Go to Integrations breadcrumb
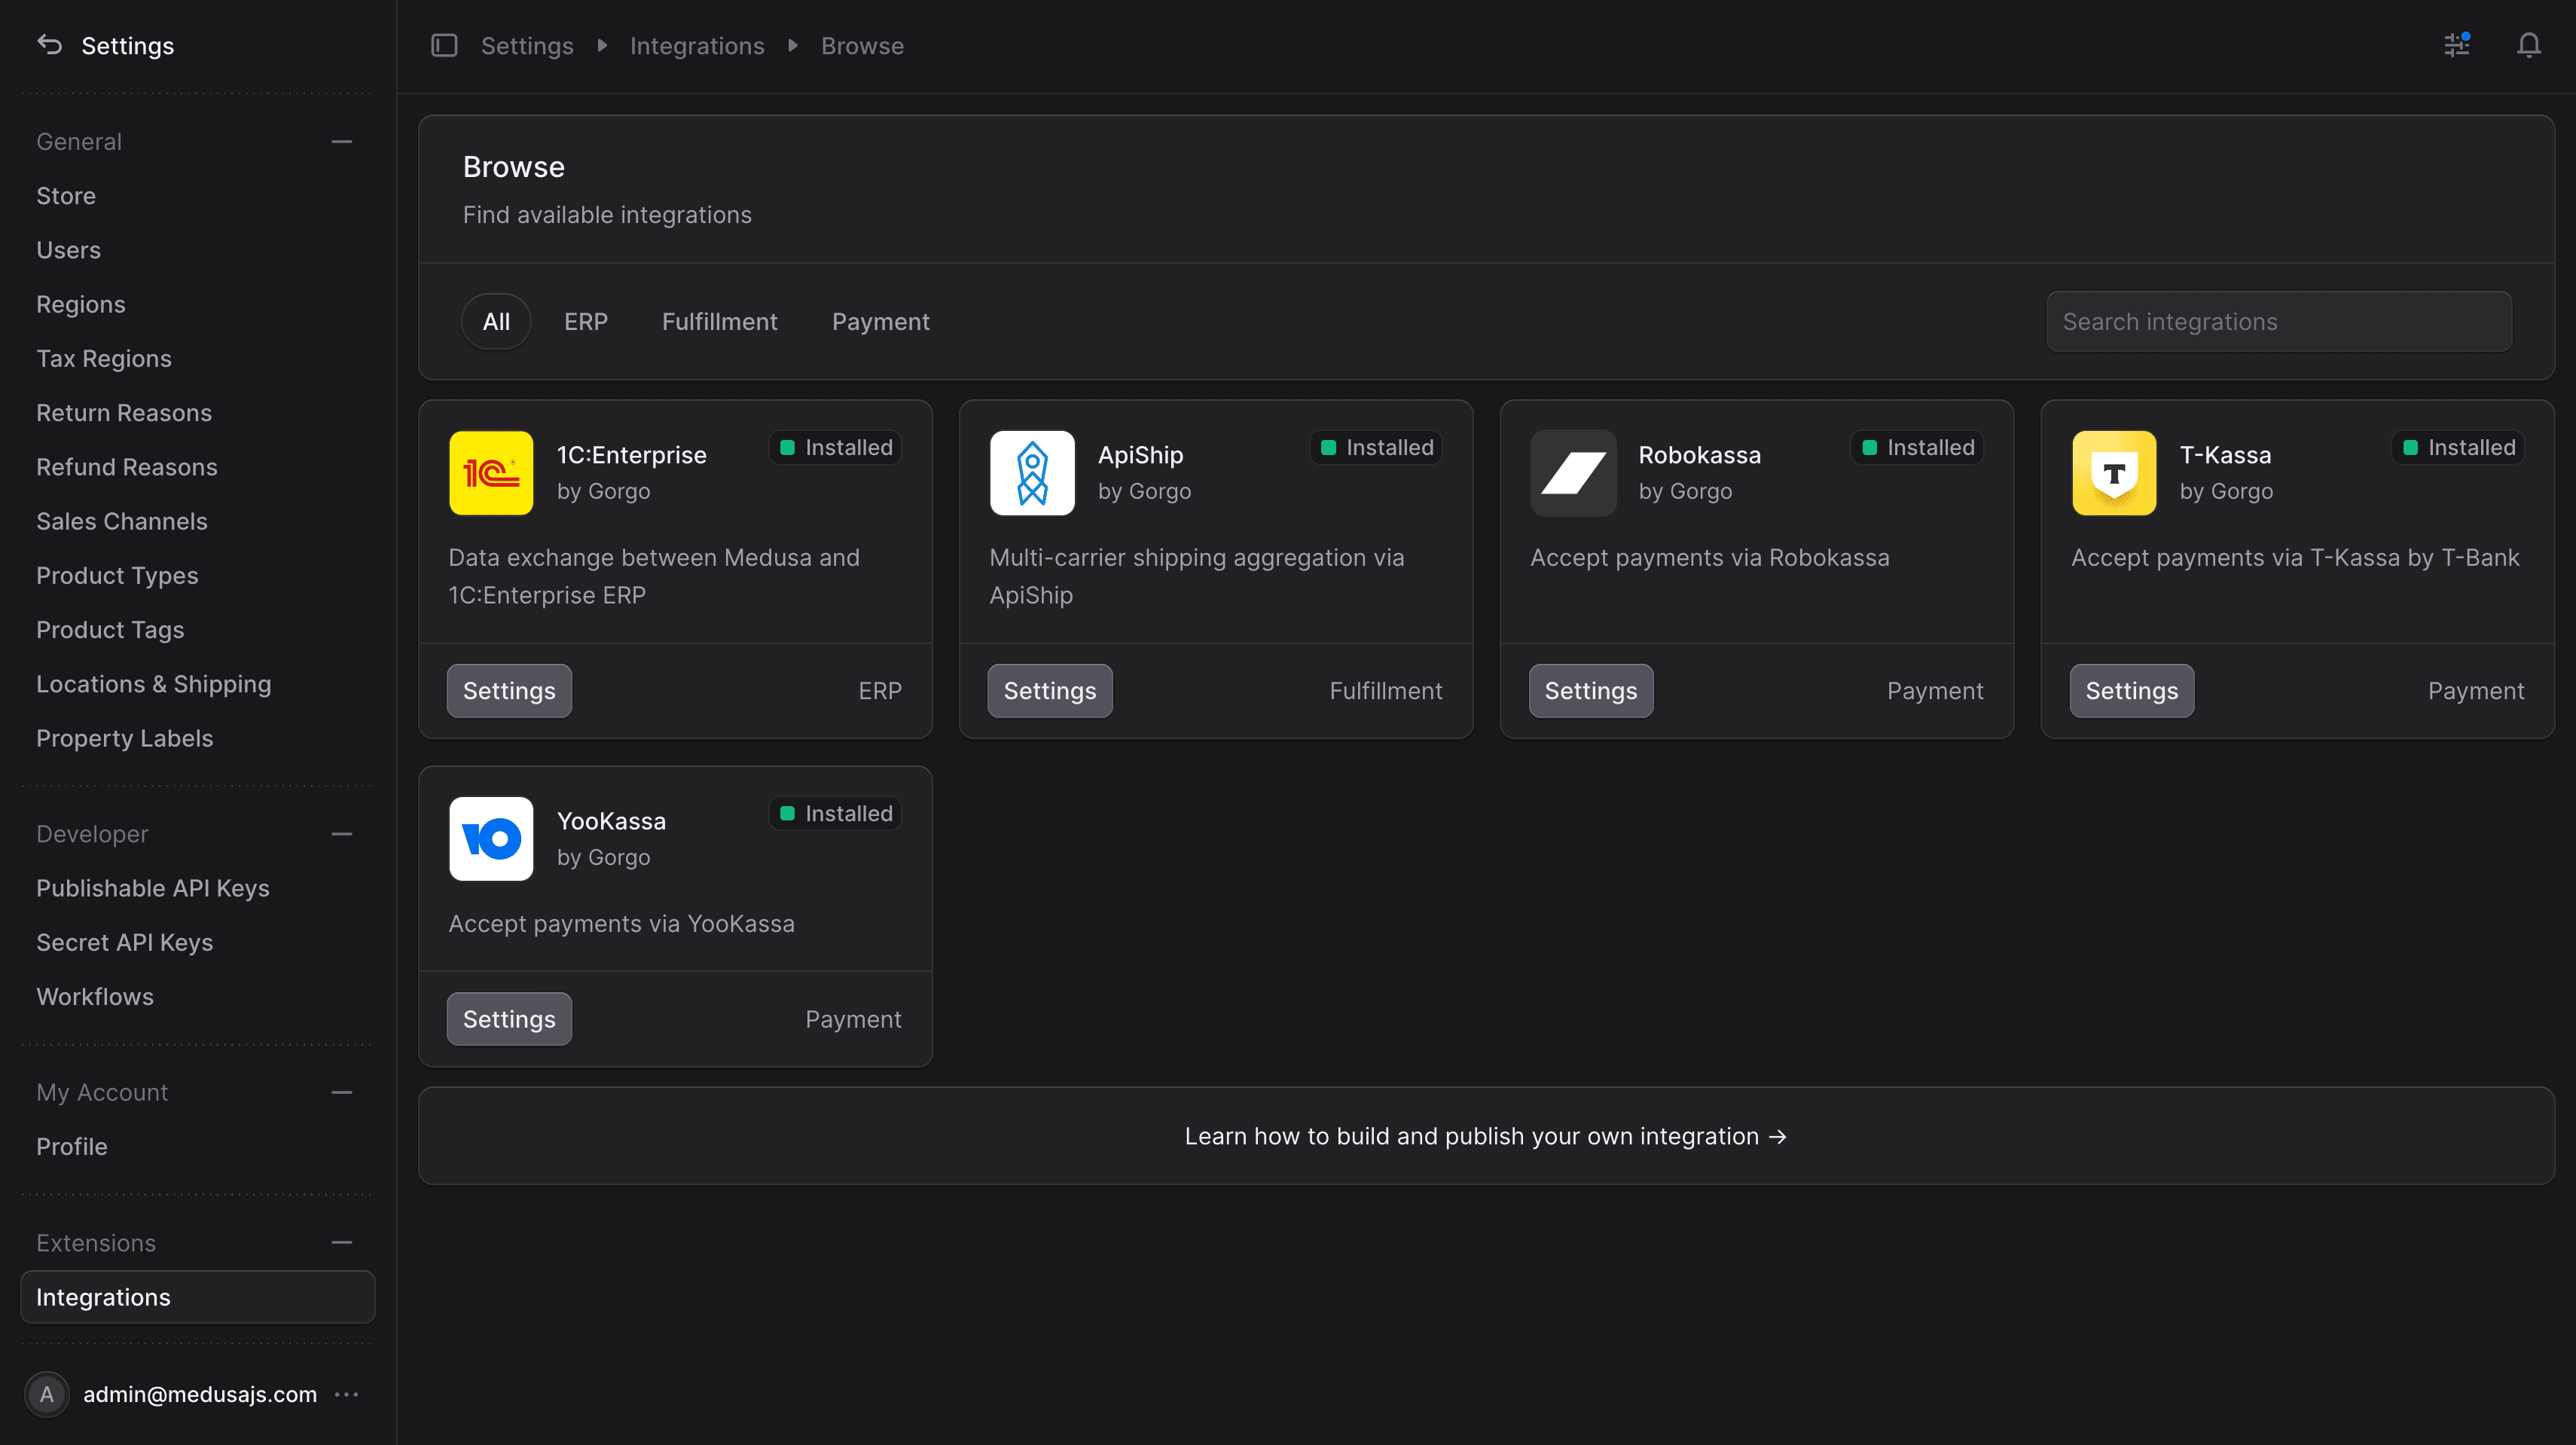The image size is (2576, 1445). pos(697,45)
